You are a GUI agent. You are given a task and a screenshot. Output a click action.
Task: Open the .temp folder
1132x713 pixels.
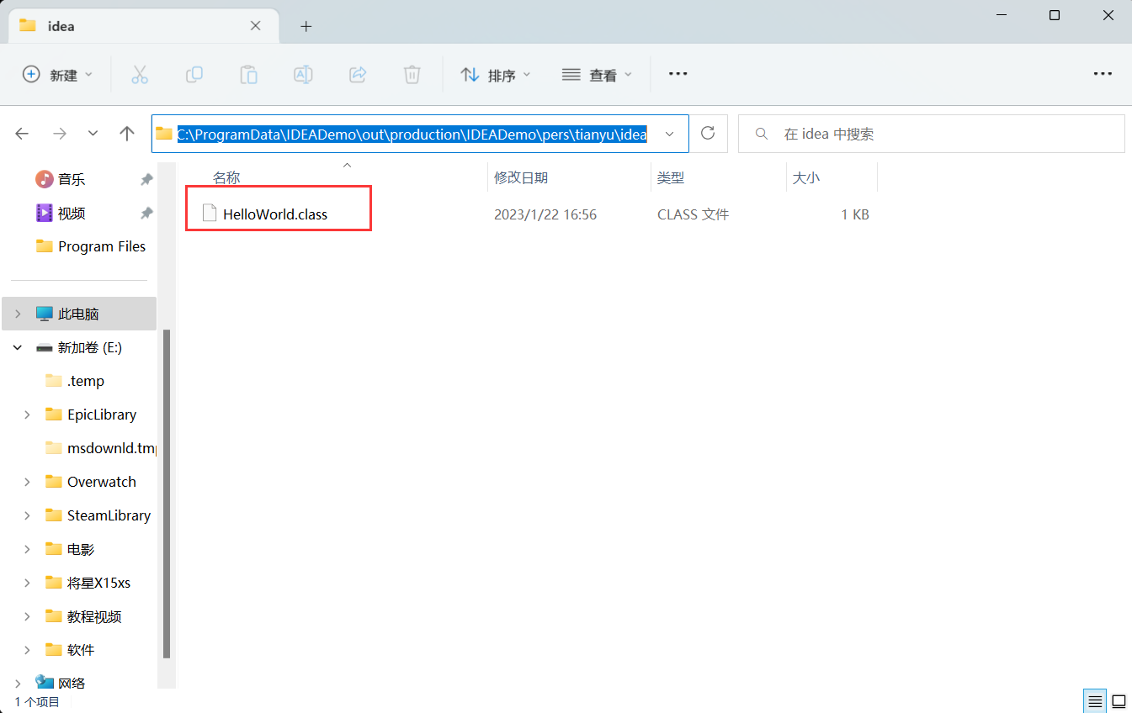pyautogui.click(x=86, y=381)
